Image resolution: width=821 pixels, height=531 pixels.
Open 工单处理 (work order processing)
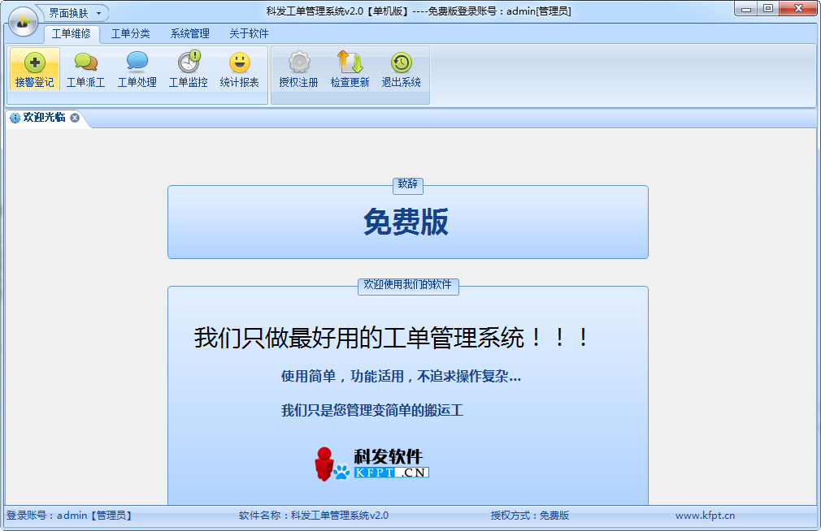[x=136, y=69]
